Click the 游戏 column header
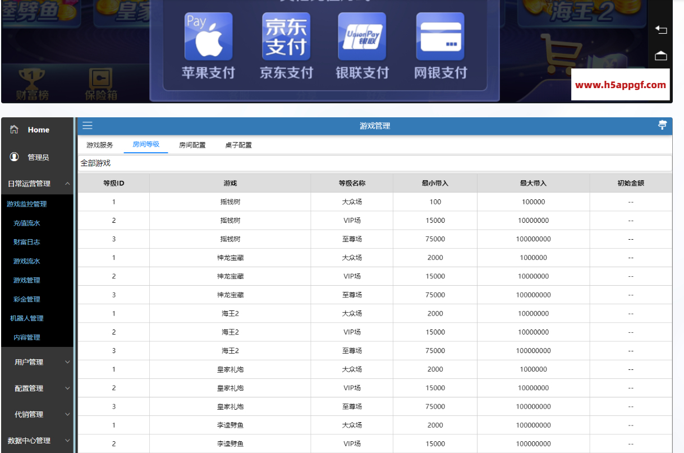The width and height of the screenshot is (684, 453). tap(230, 183)
